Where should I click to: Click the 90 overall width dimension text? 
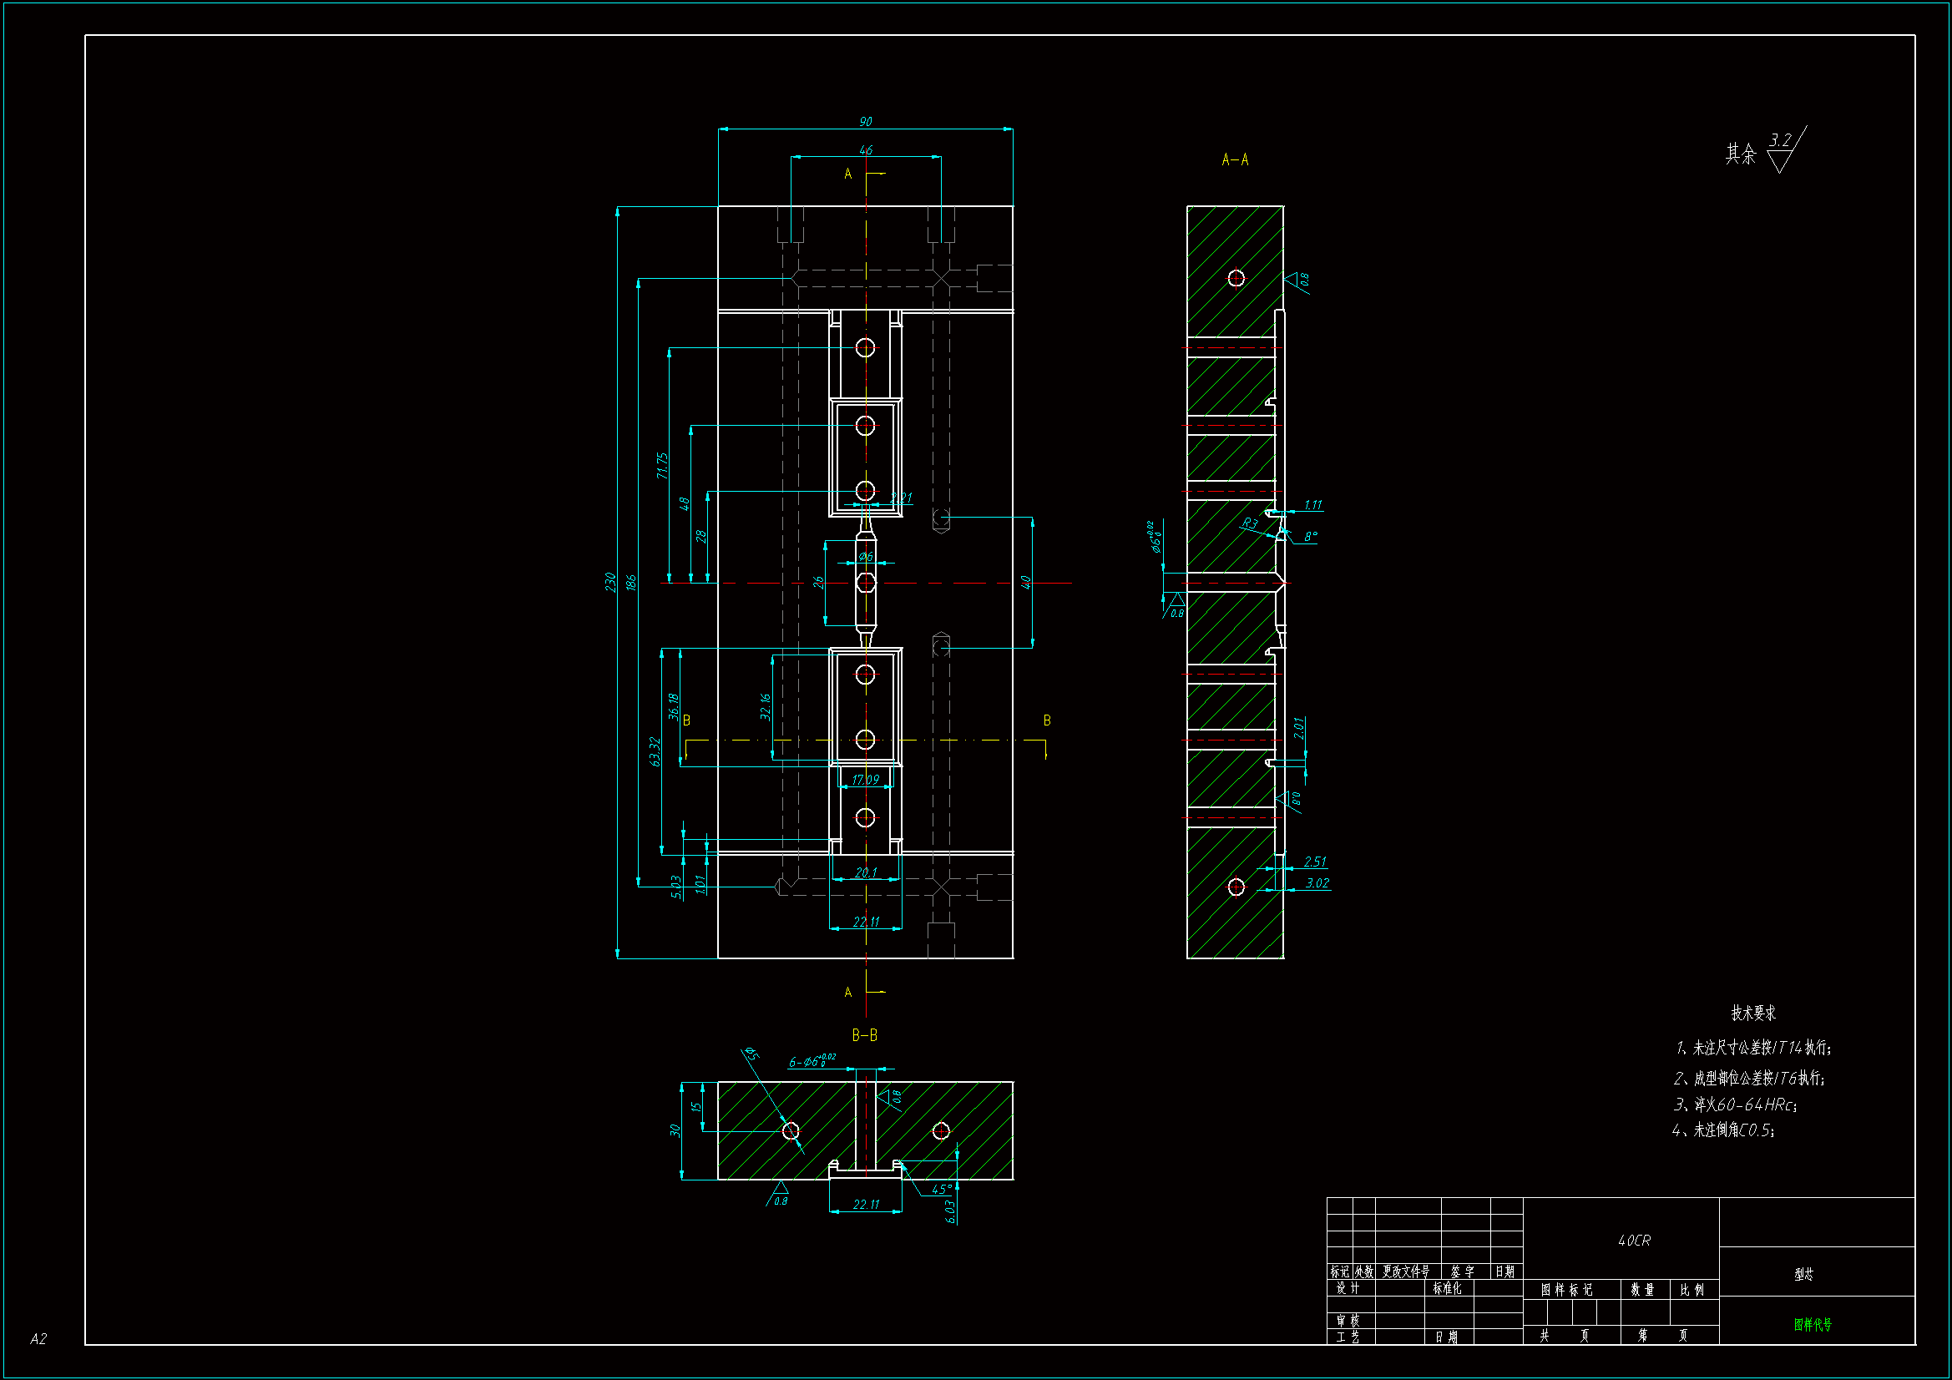tap(865, 122)
